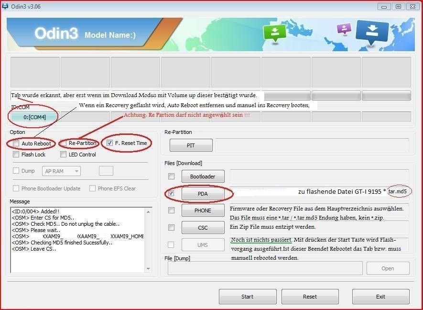423x310 pixels.
Task: Toggle the LED Control checkbox
Action: (x=64, y=155)
